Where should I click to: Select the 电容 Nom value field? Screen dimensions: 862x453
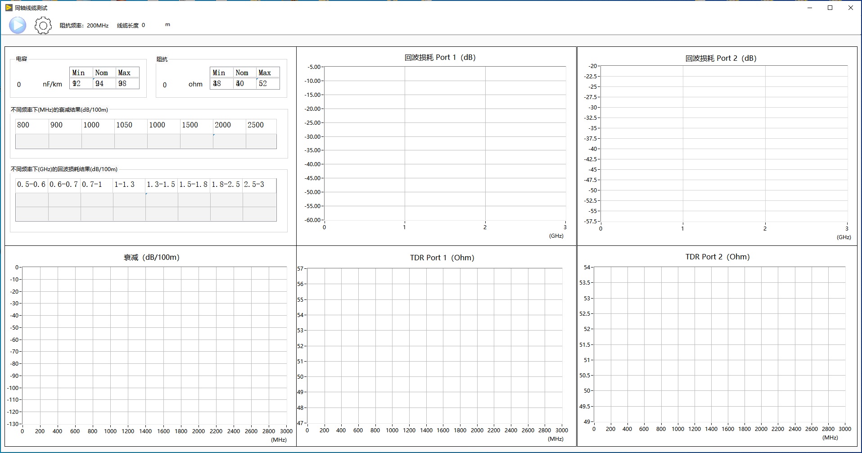tap(104, 84)
